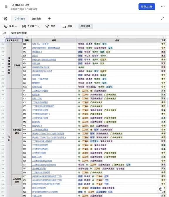Image resolution: width=169 pixels, height=197 pixels.
Task: Open the help question mark button
Action: coord(160,189)
